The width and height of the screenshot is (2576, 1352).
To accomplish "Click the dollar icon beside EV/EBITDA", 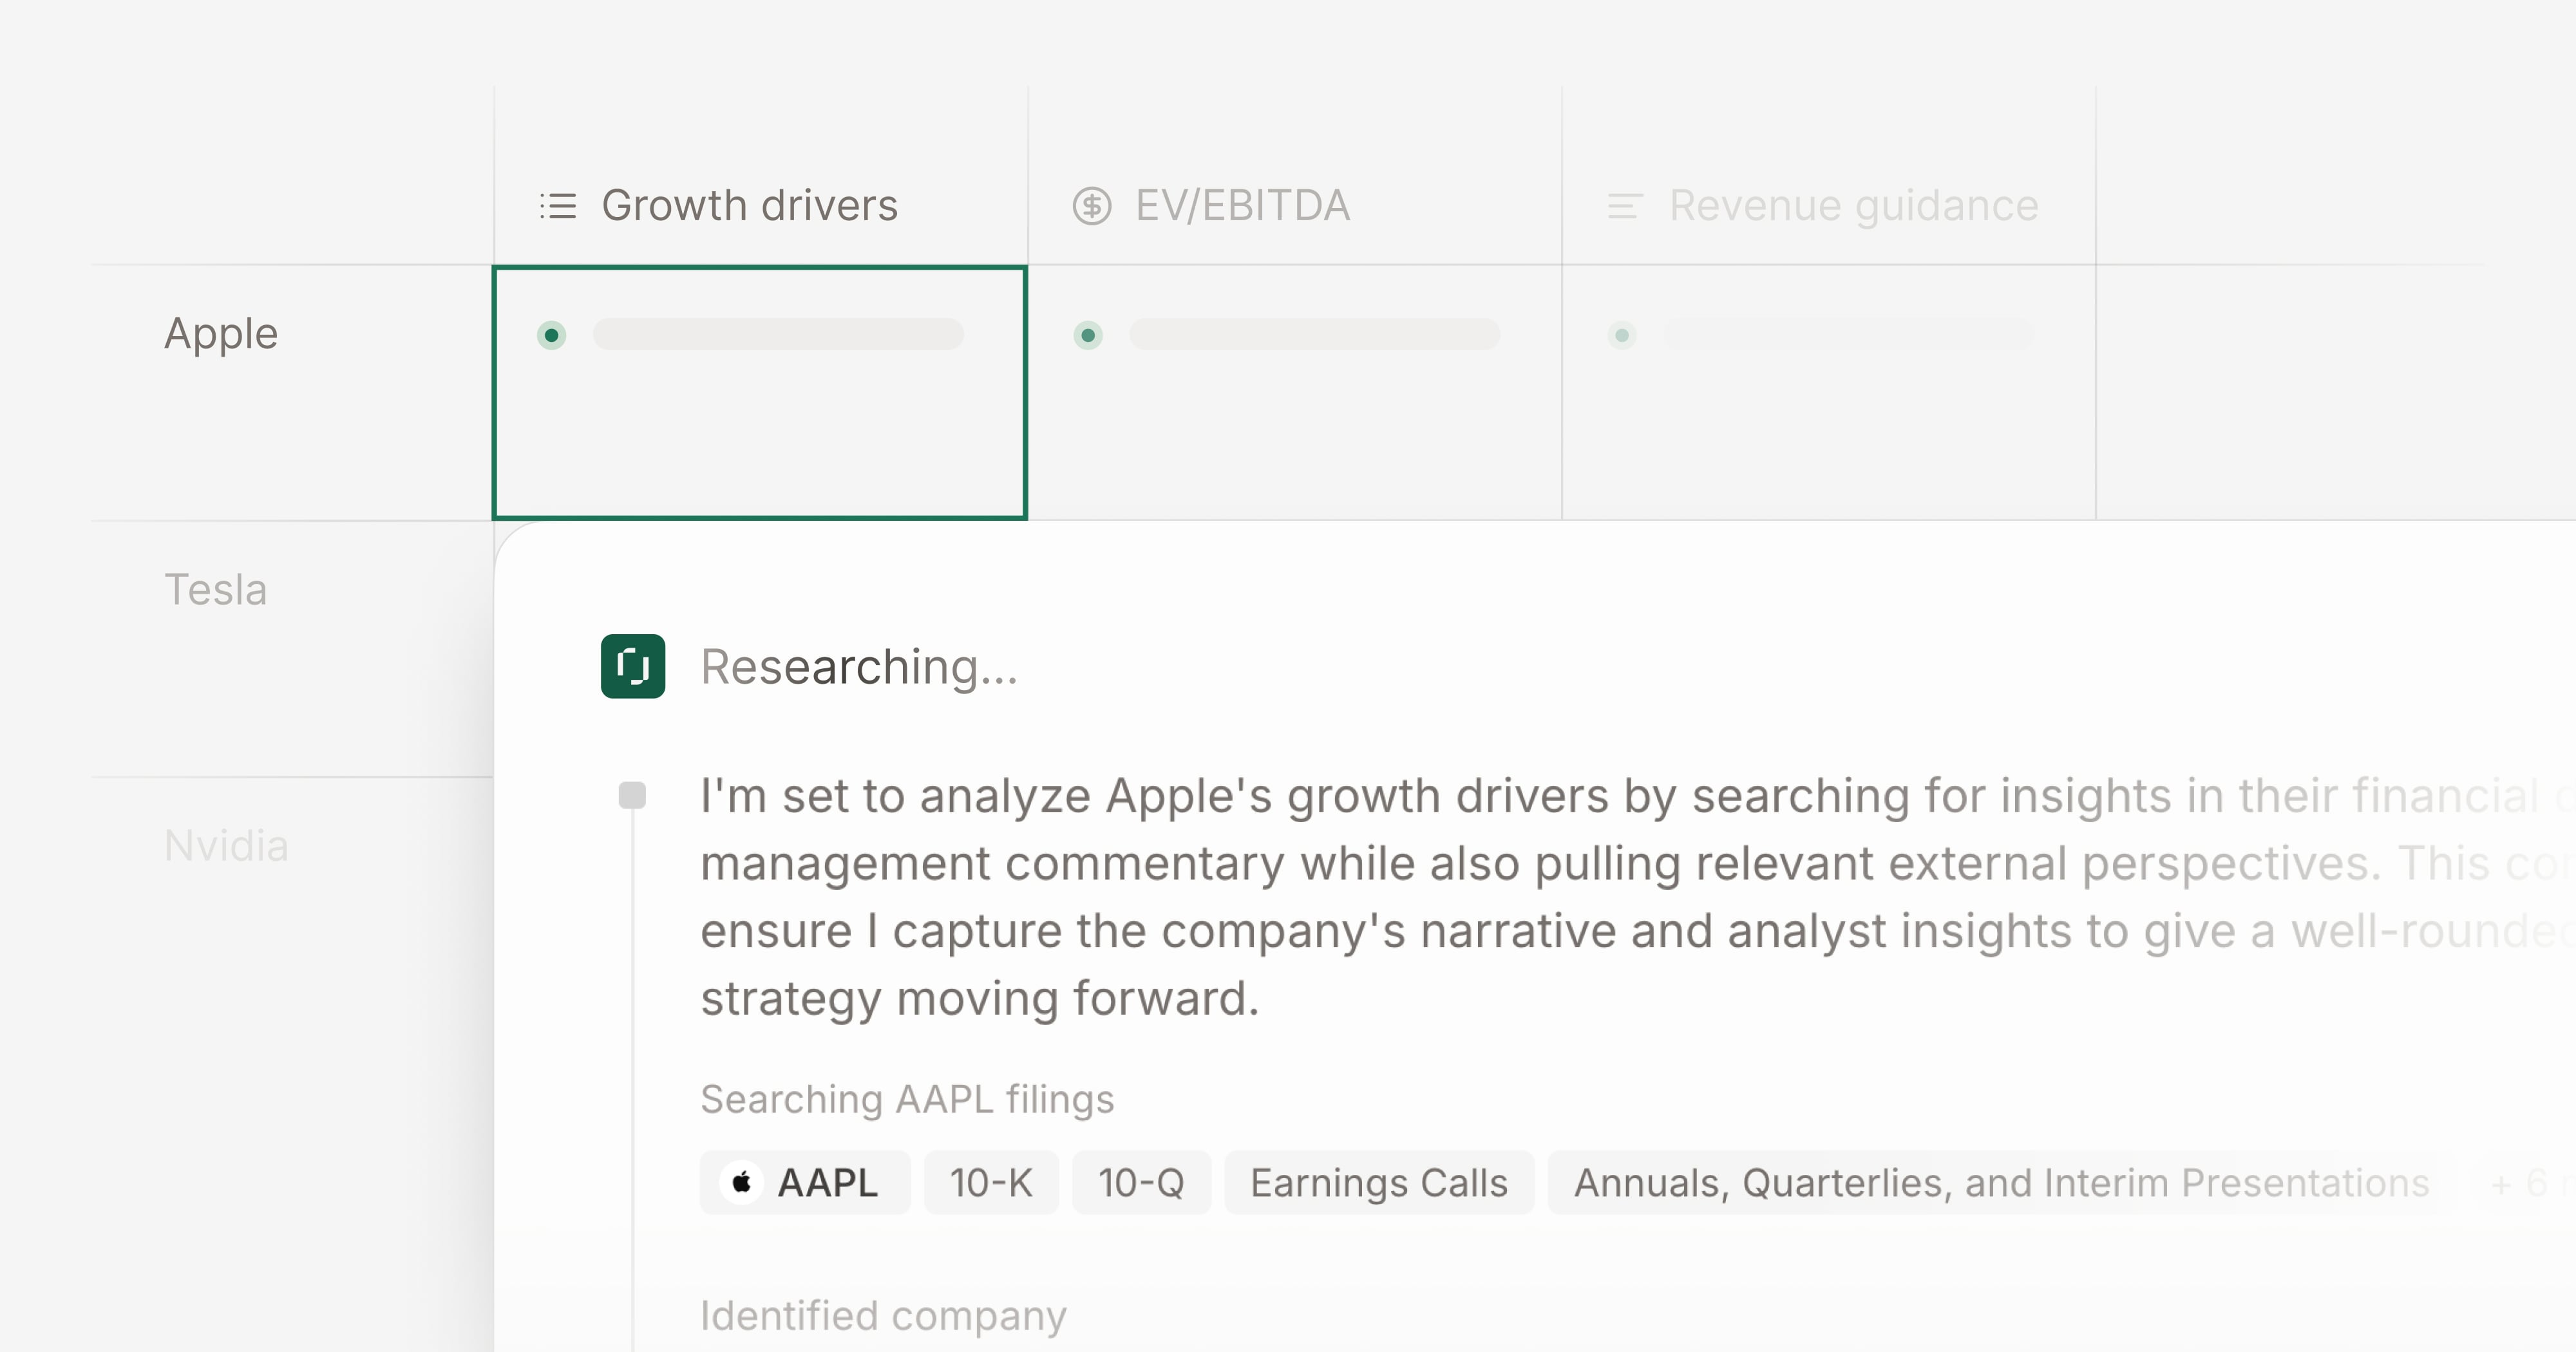I will pyautogui.click(x=1091, y=206).
